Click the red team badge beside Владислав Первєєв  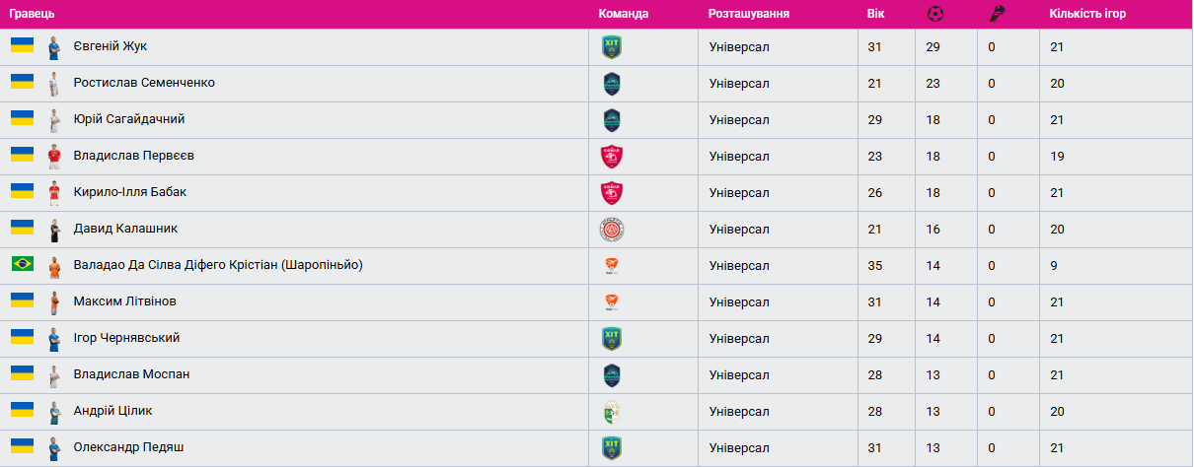click(x=612, y=156)
